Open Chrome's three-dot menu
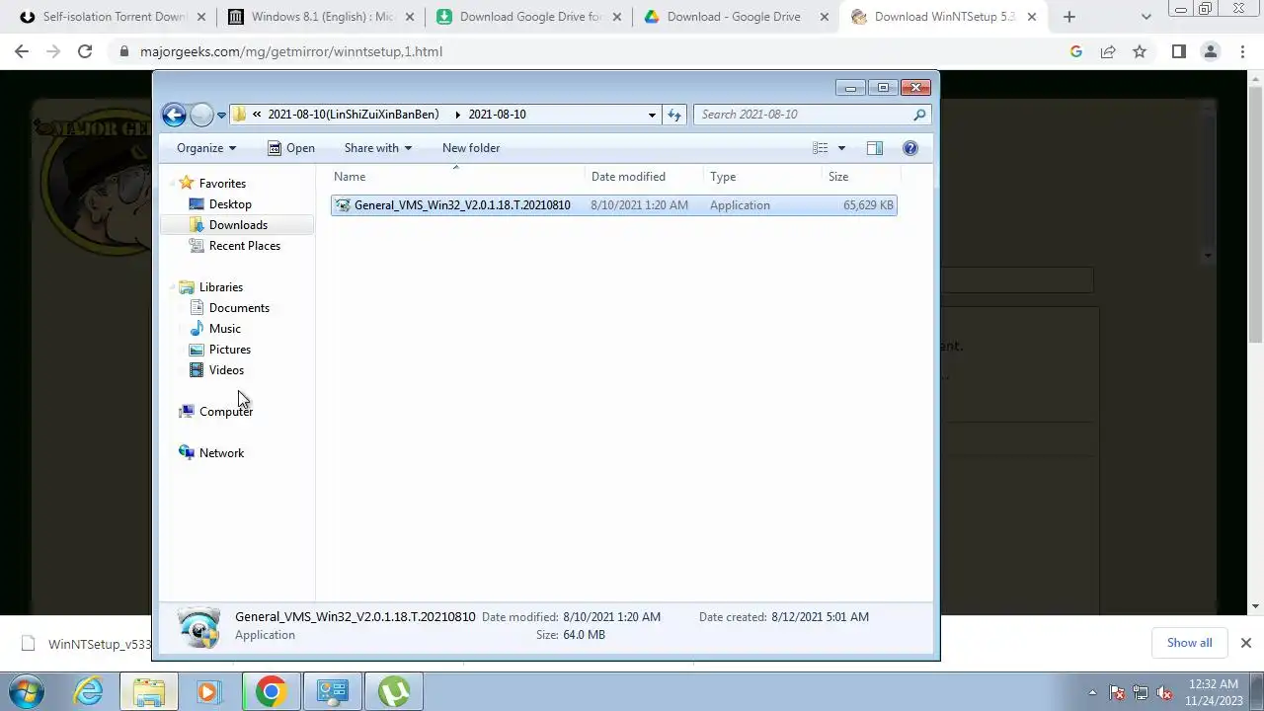Image resolution: width=1264 pixels, height=711 pixels. point(1242,51)
